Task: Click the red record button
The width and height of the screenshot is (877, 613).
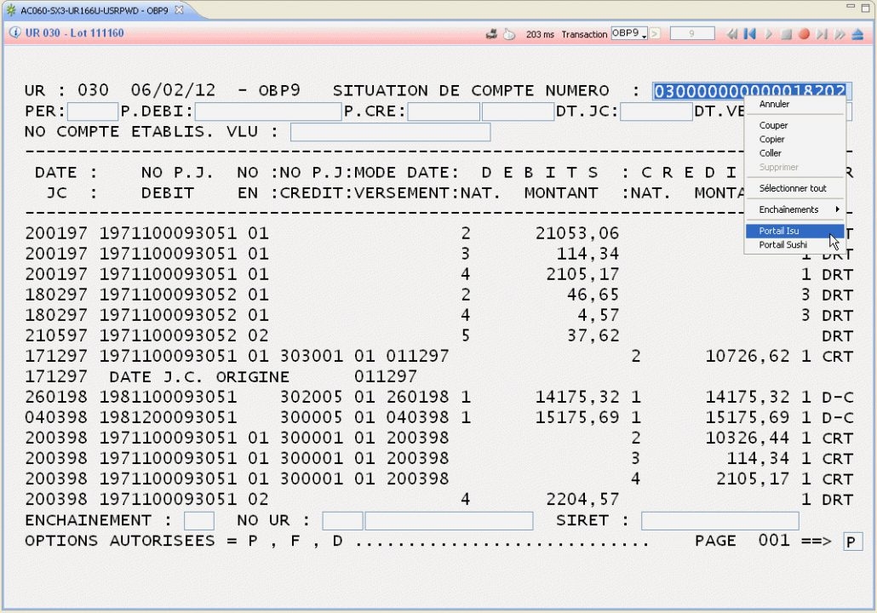Action: (804, 34)
